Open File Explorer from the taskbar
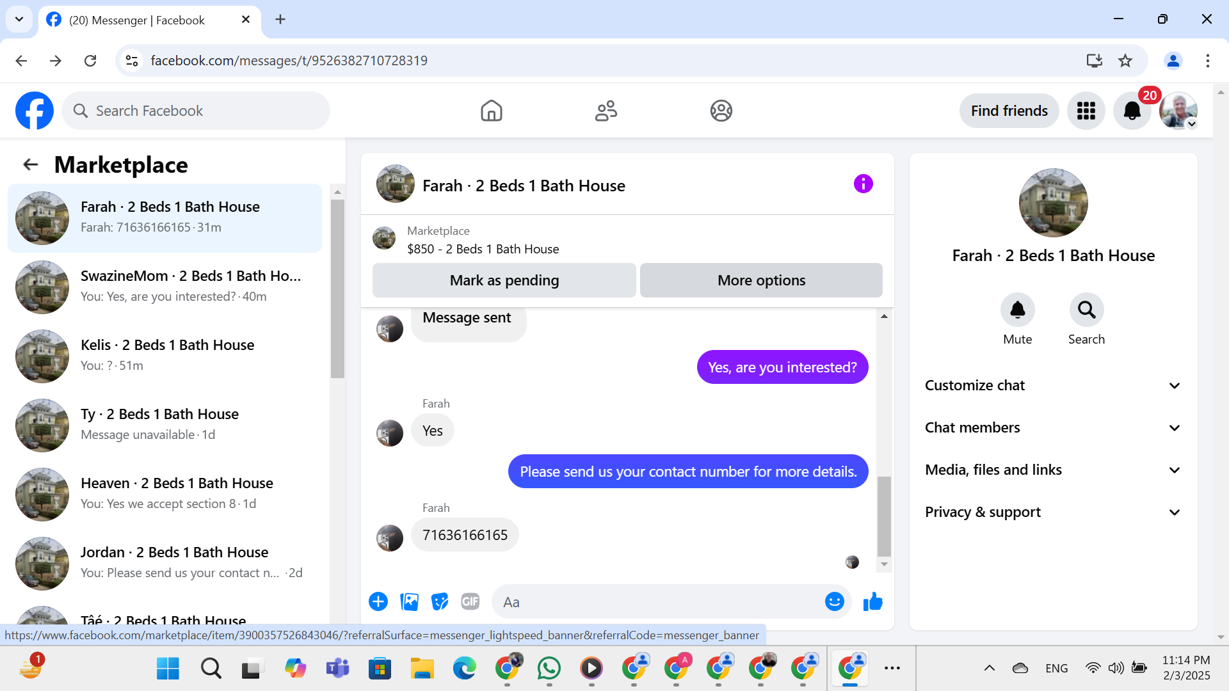The image size is (1229, 691). point(422,669)
